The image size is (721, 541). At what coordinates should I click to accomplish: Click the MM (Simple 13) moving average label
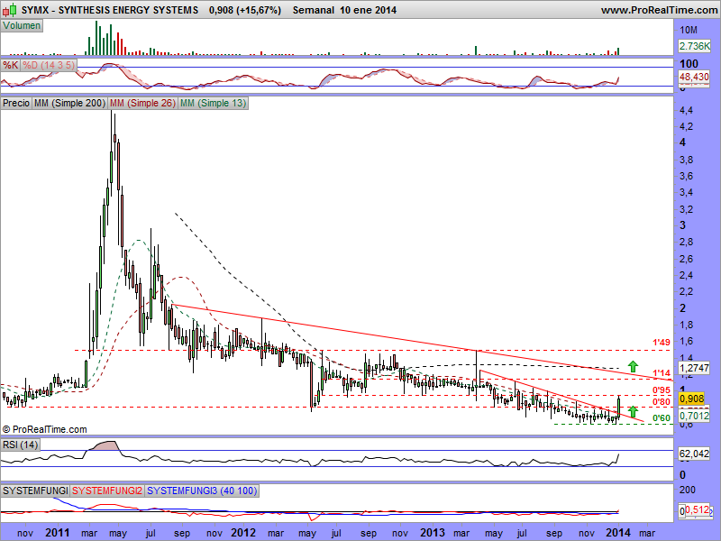213,103
